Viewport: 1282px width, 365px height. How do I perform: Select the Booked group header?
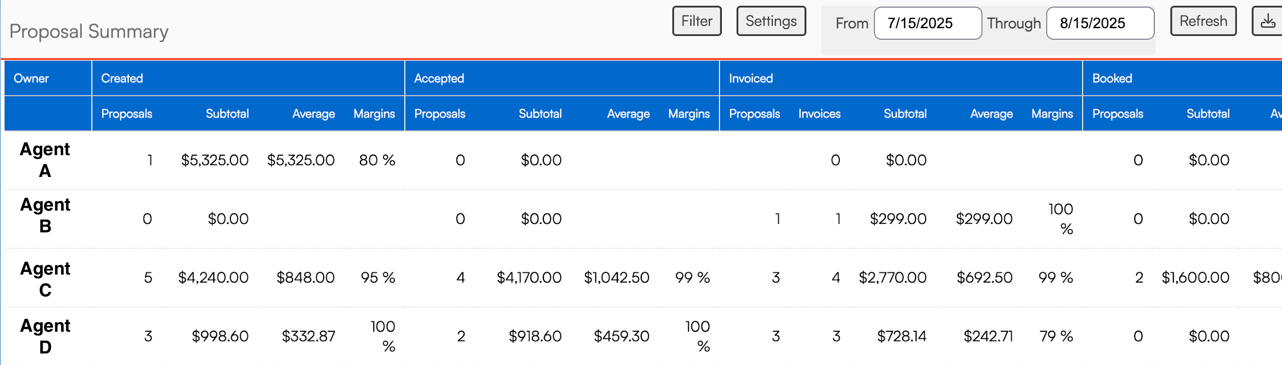pos(1112,78)
